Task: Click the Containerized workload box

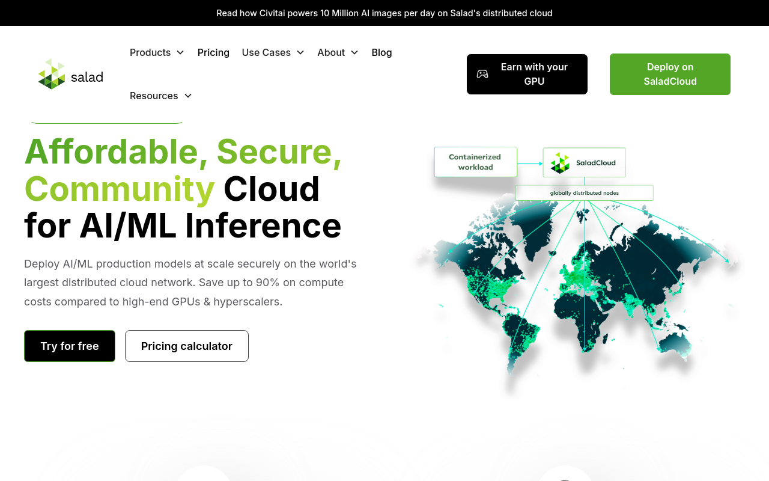Action: 475,162
